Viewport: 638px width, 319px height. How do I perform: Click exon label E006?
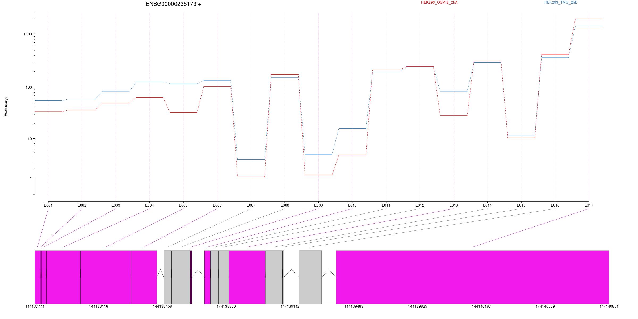(x=217, y=205)
